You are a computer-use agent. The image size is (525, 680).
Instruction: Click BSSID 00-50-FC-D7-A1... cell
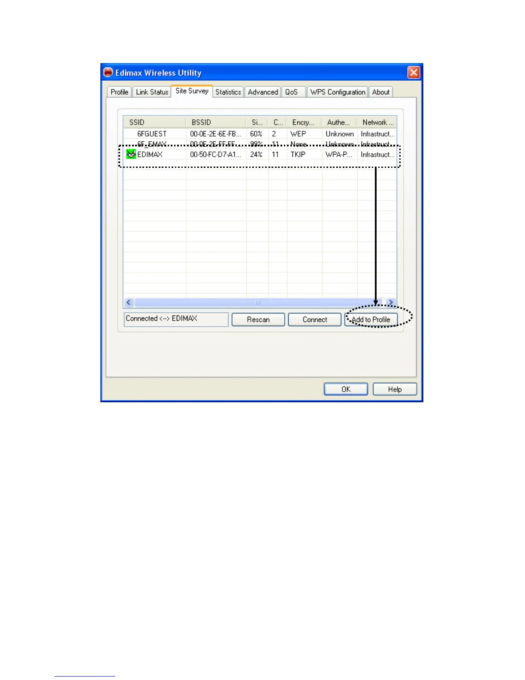pyautogui.click(x=216, y=155)
